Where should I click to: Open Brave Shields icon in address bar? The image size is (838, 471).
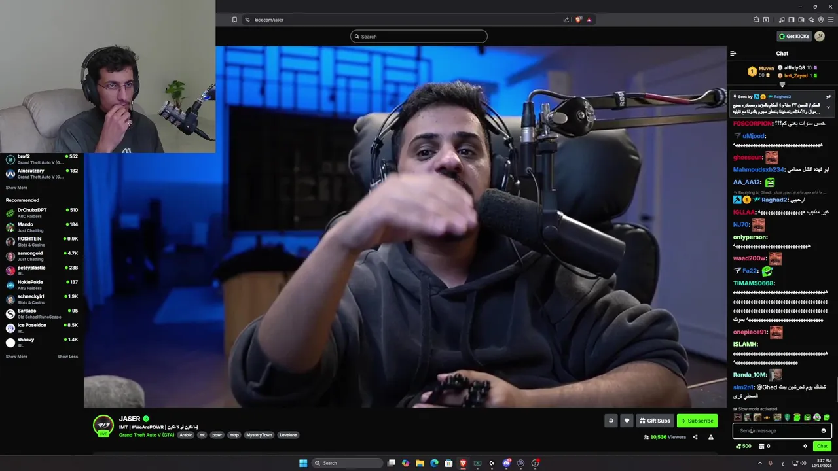(x=577, y=20)
